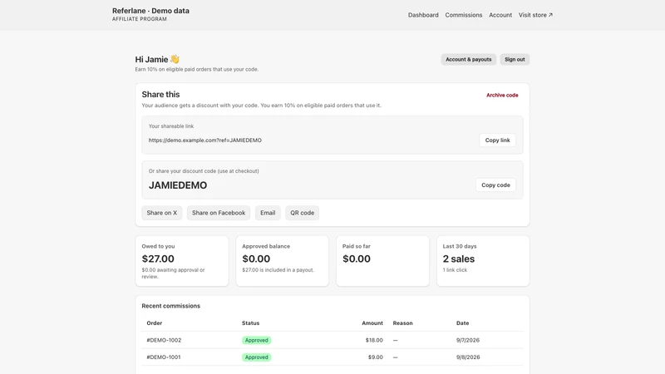Click order #DEMO-1002 row
Image resolution: width=665 pixels, height=374 pixels.
click(x=332, y=340)
